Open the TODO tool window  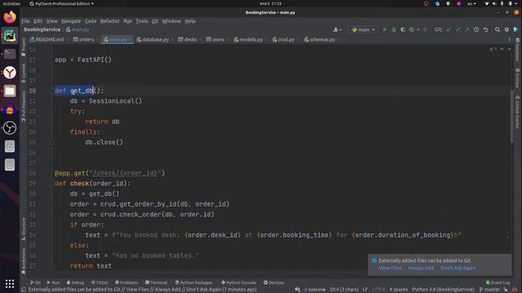coord(100,282)
